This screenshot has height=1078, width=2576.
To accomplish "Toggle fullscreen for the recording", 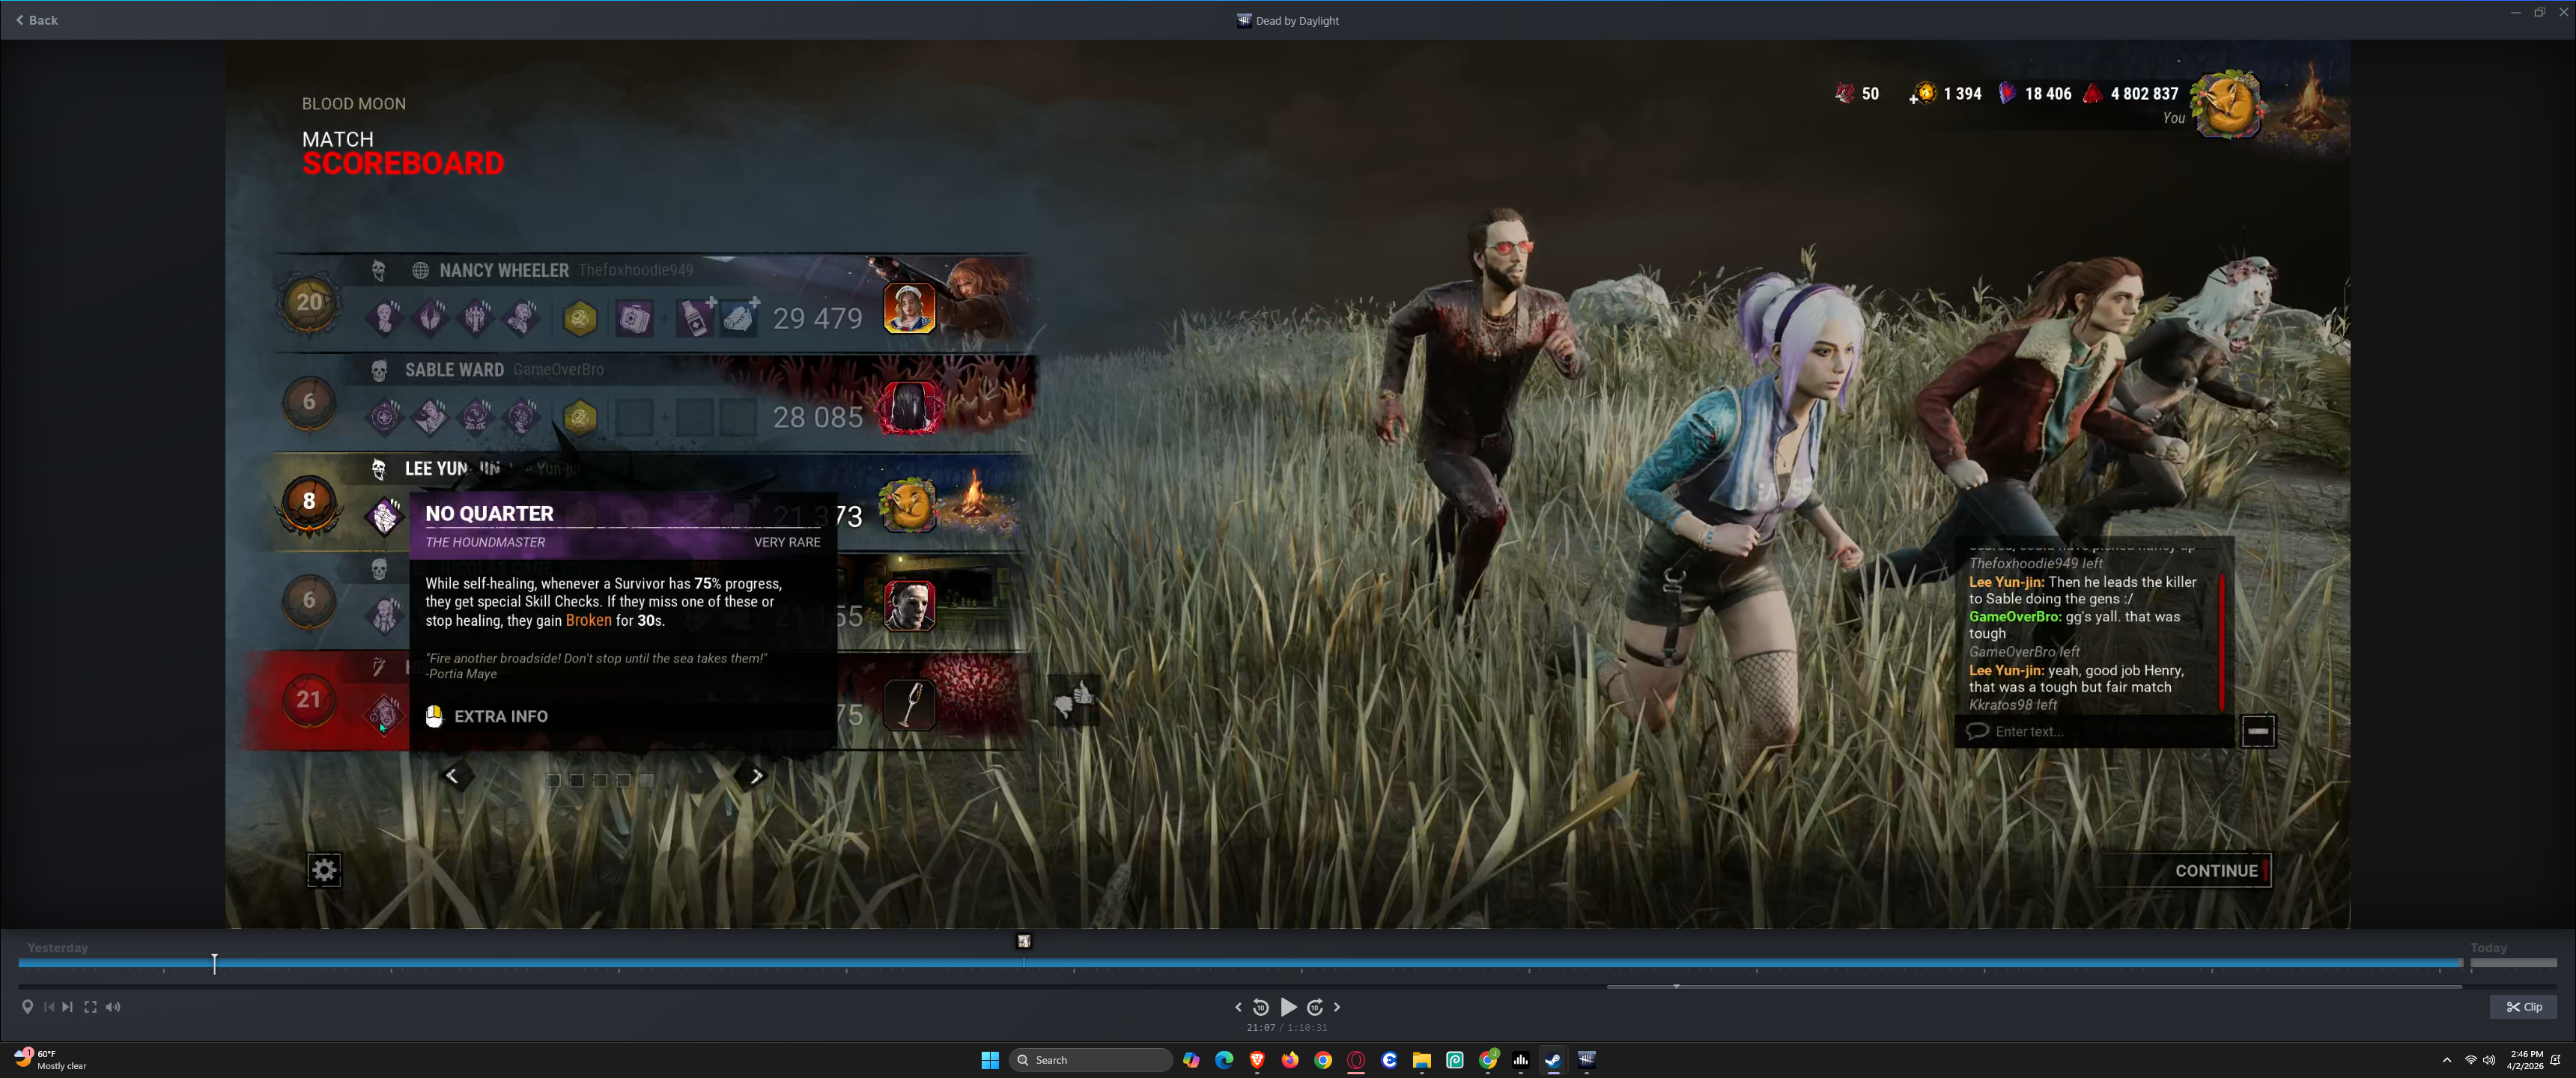I will [90, 1007].
